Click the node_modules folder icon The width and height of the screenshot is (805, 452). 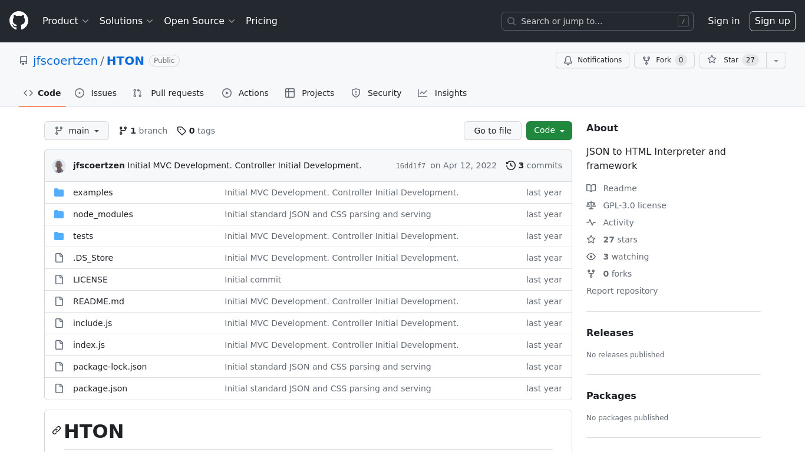click(x=59, y=214)
